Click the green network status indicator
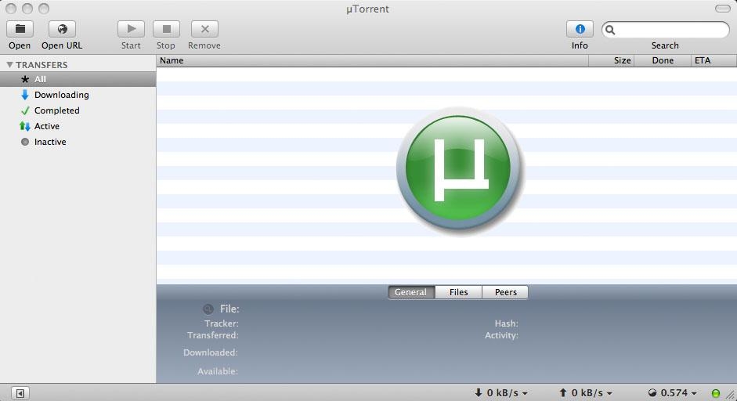The width and height of the screenshot is (737, 401). [716, 393]
